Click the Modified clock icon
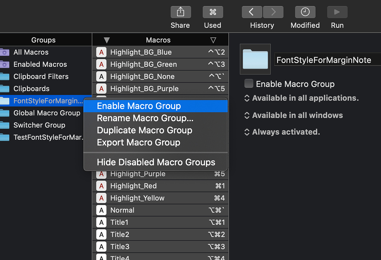Image resolution: width=381 pixels, height=260 pixels. [305, 11]
